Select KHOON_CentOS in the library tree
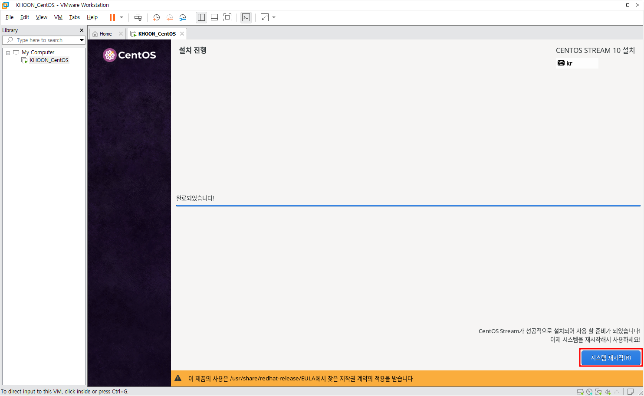644x396 pixels. click(x=49, y=60)
